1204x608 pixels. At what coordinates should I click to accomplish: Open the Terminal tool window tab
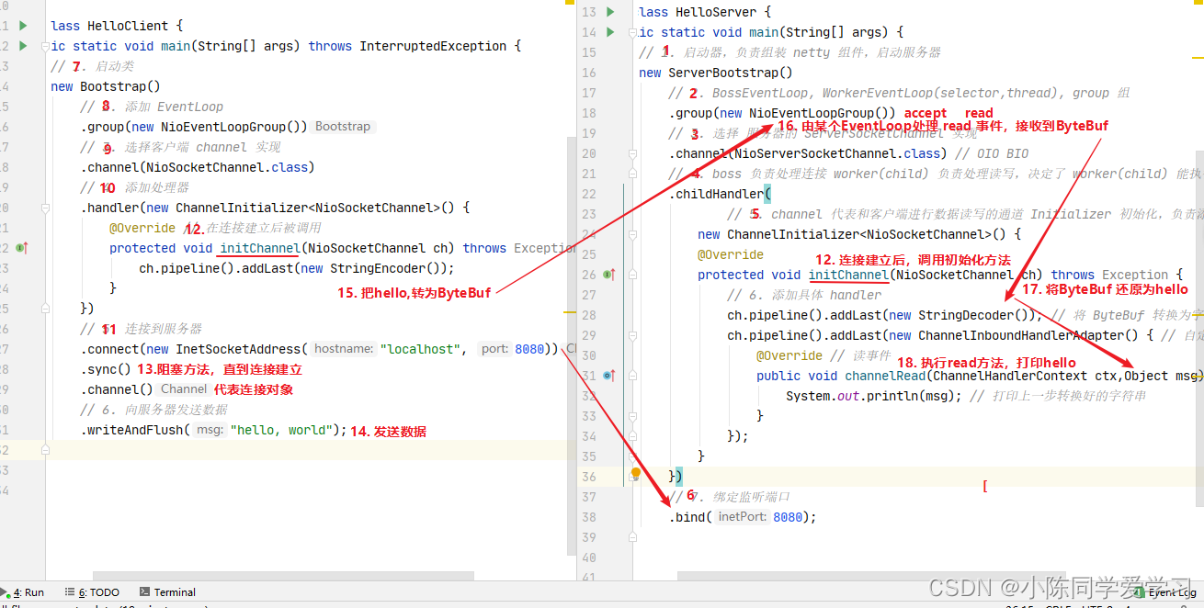[x=167, y=592]
